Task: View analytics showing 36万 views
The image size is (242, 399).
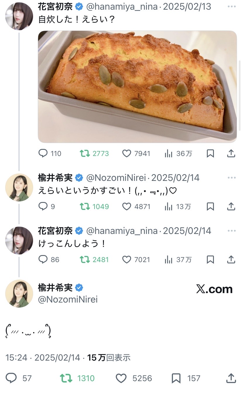Action: pyautogui.click(x=169, y=153)
